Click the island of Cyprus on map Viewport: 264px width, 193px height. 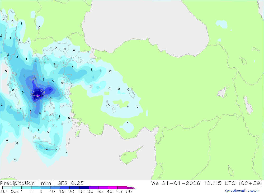[x=130, y=156]
